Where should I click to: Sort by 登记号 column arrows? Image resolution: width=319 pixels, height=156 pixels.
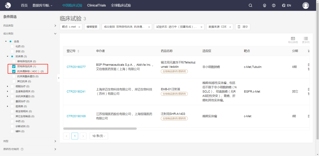tap(78, 51)
